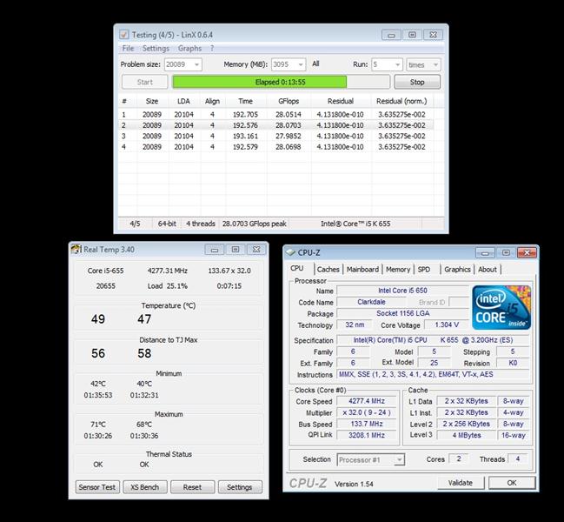The image size is (564, 522).
Task: Click the Validate button in CPU-Z
Action: click(460, 483)
